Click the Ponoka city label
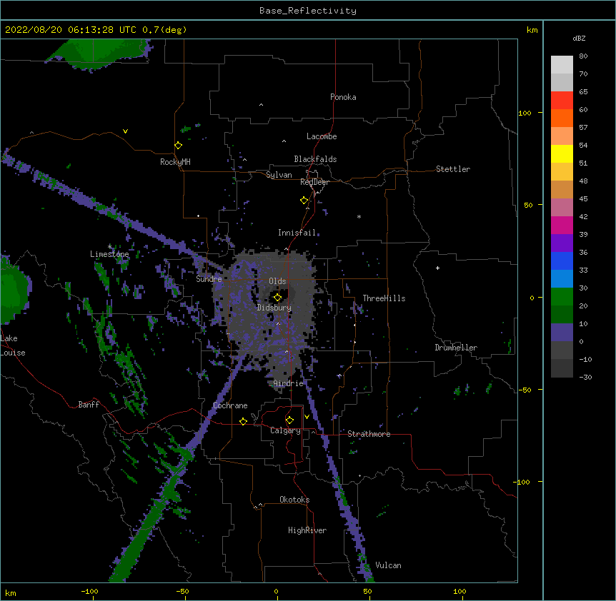616x601 pixels. [x=343, y=97]
